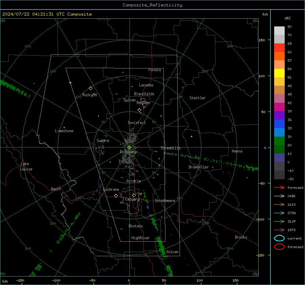Click the yellow diamond marker below RedDeer

[139, 110]
